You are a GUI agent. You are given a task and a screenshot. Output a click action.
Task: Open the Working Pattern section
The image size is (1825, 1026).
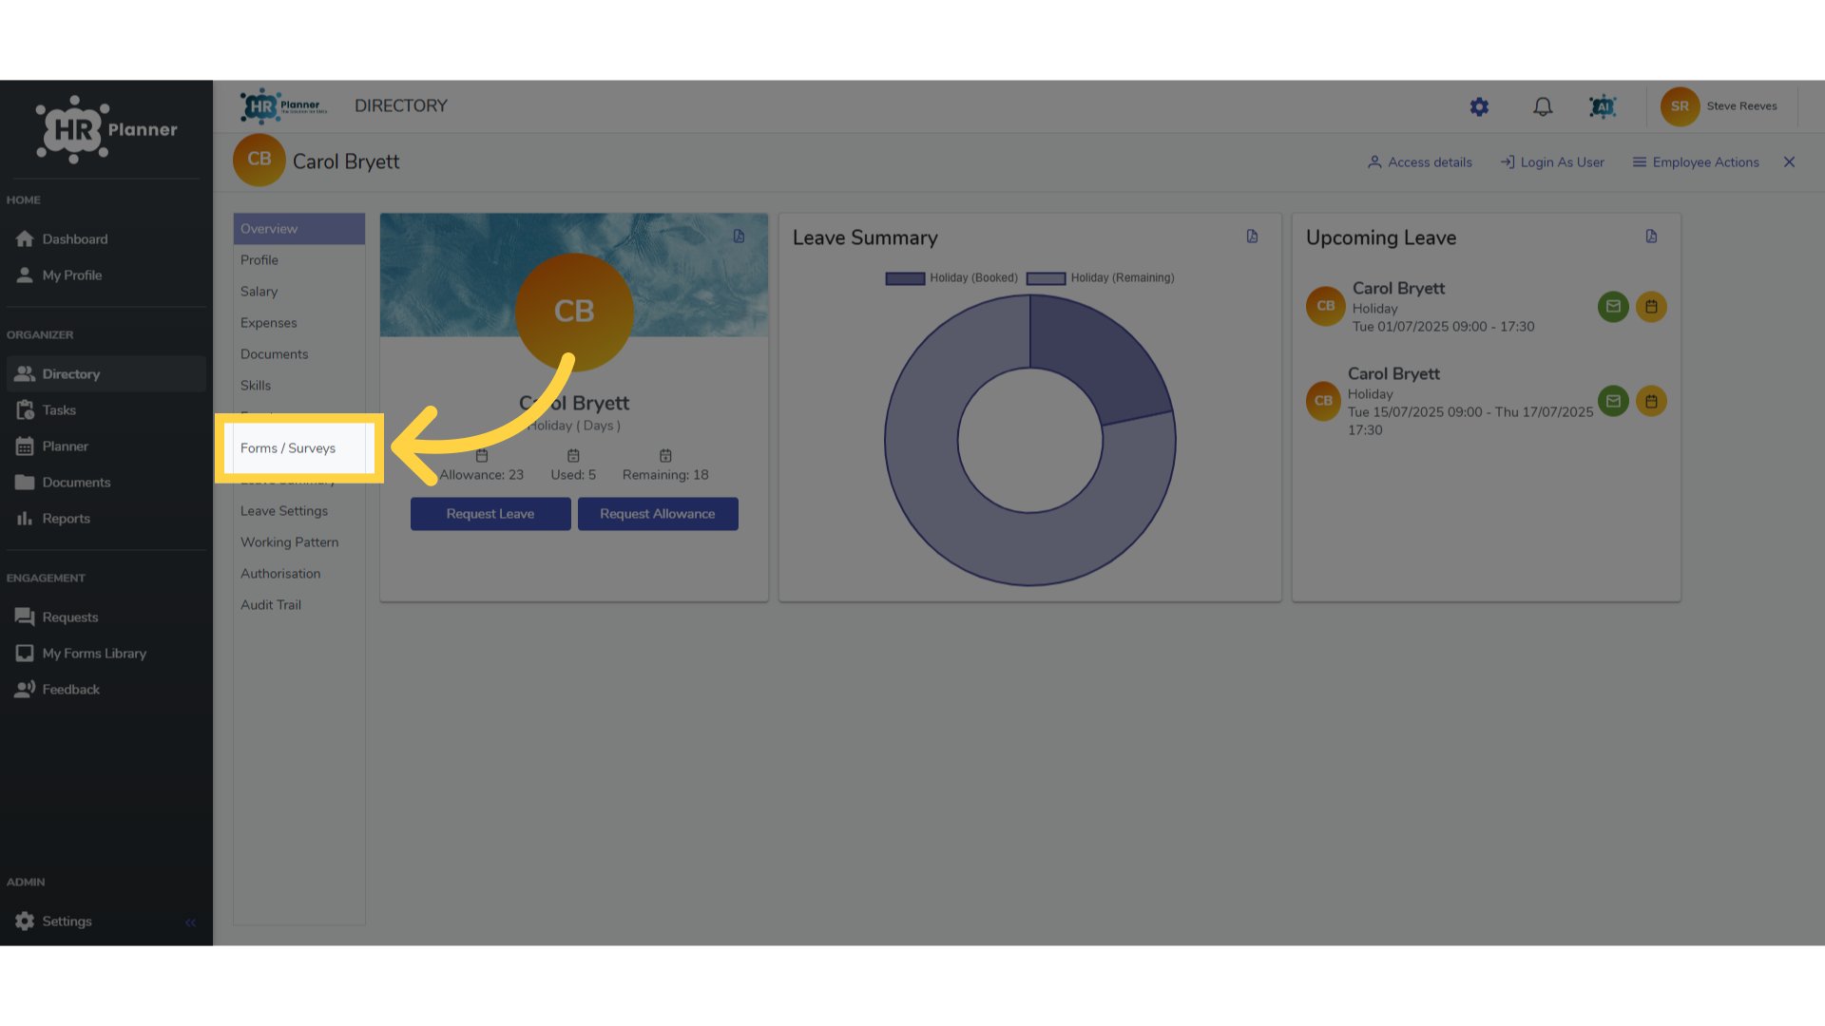pos(289,542)
